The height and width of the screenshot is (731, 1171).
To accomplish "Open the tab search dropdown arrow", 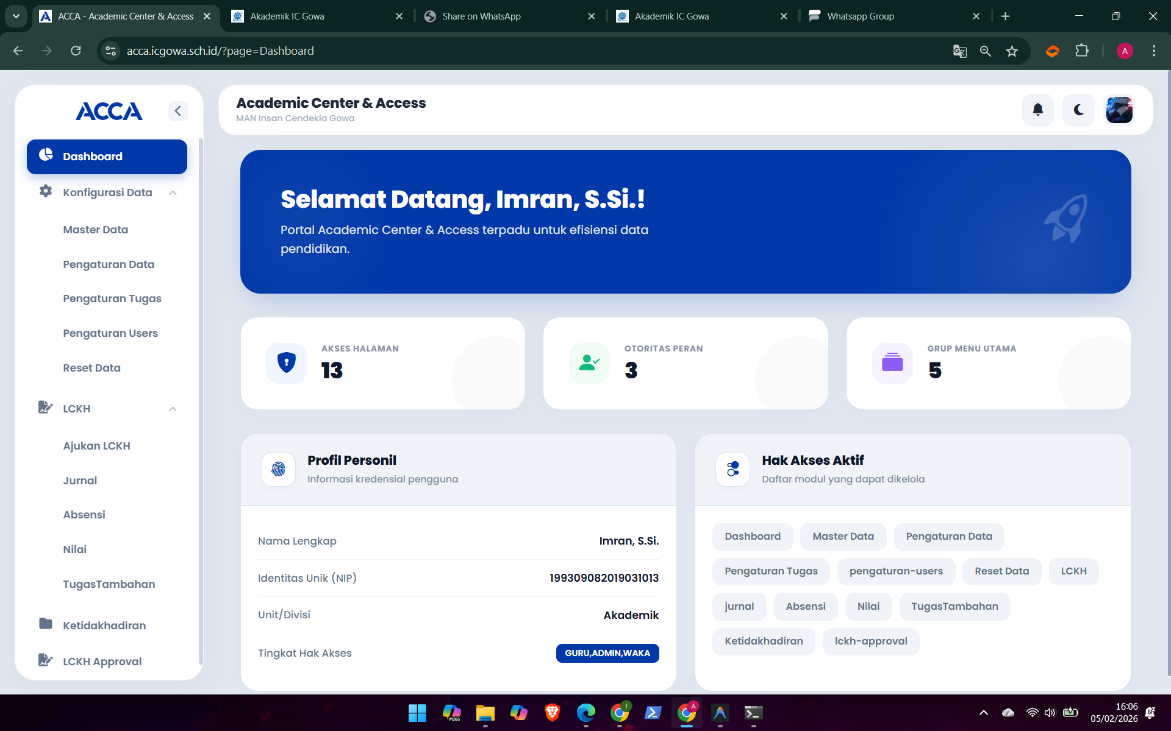I will [16, 16].
